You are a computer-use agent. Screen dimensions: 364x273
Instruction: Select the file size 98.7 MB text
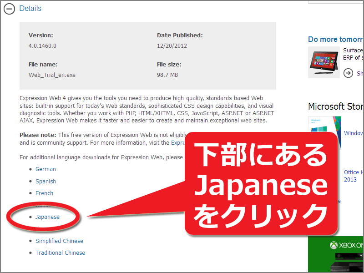pos(167,75)
